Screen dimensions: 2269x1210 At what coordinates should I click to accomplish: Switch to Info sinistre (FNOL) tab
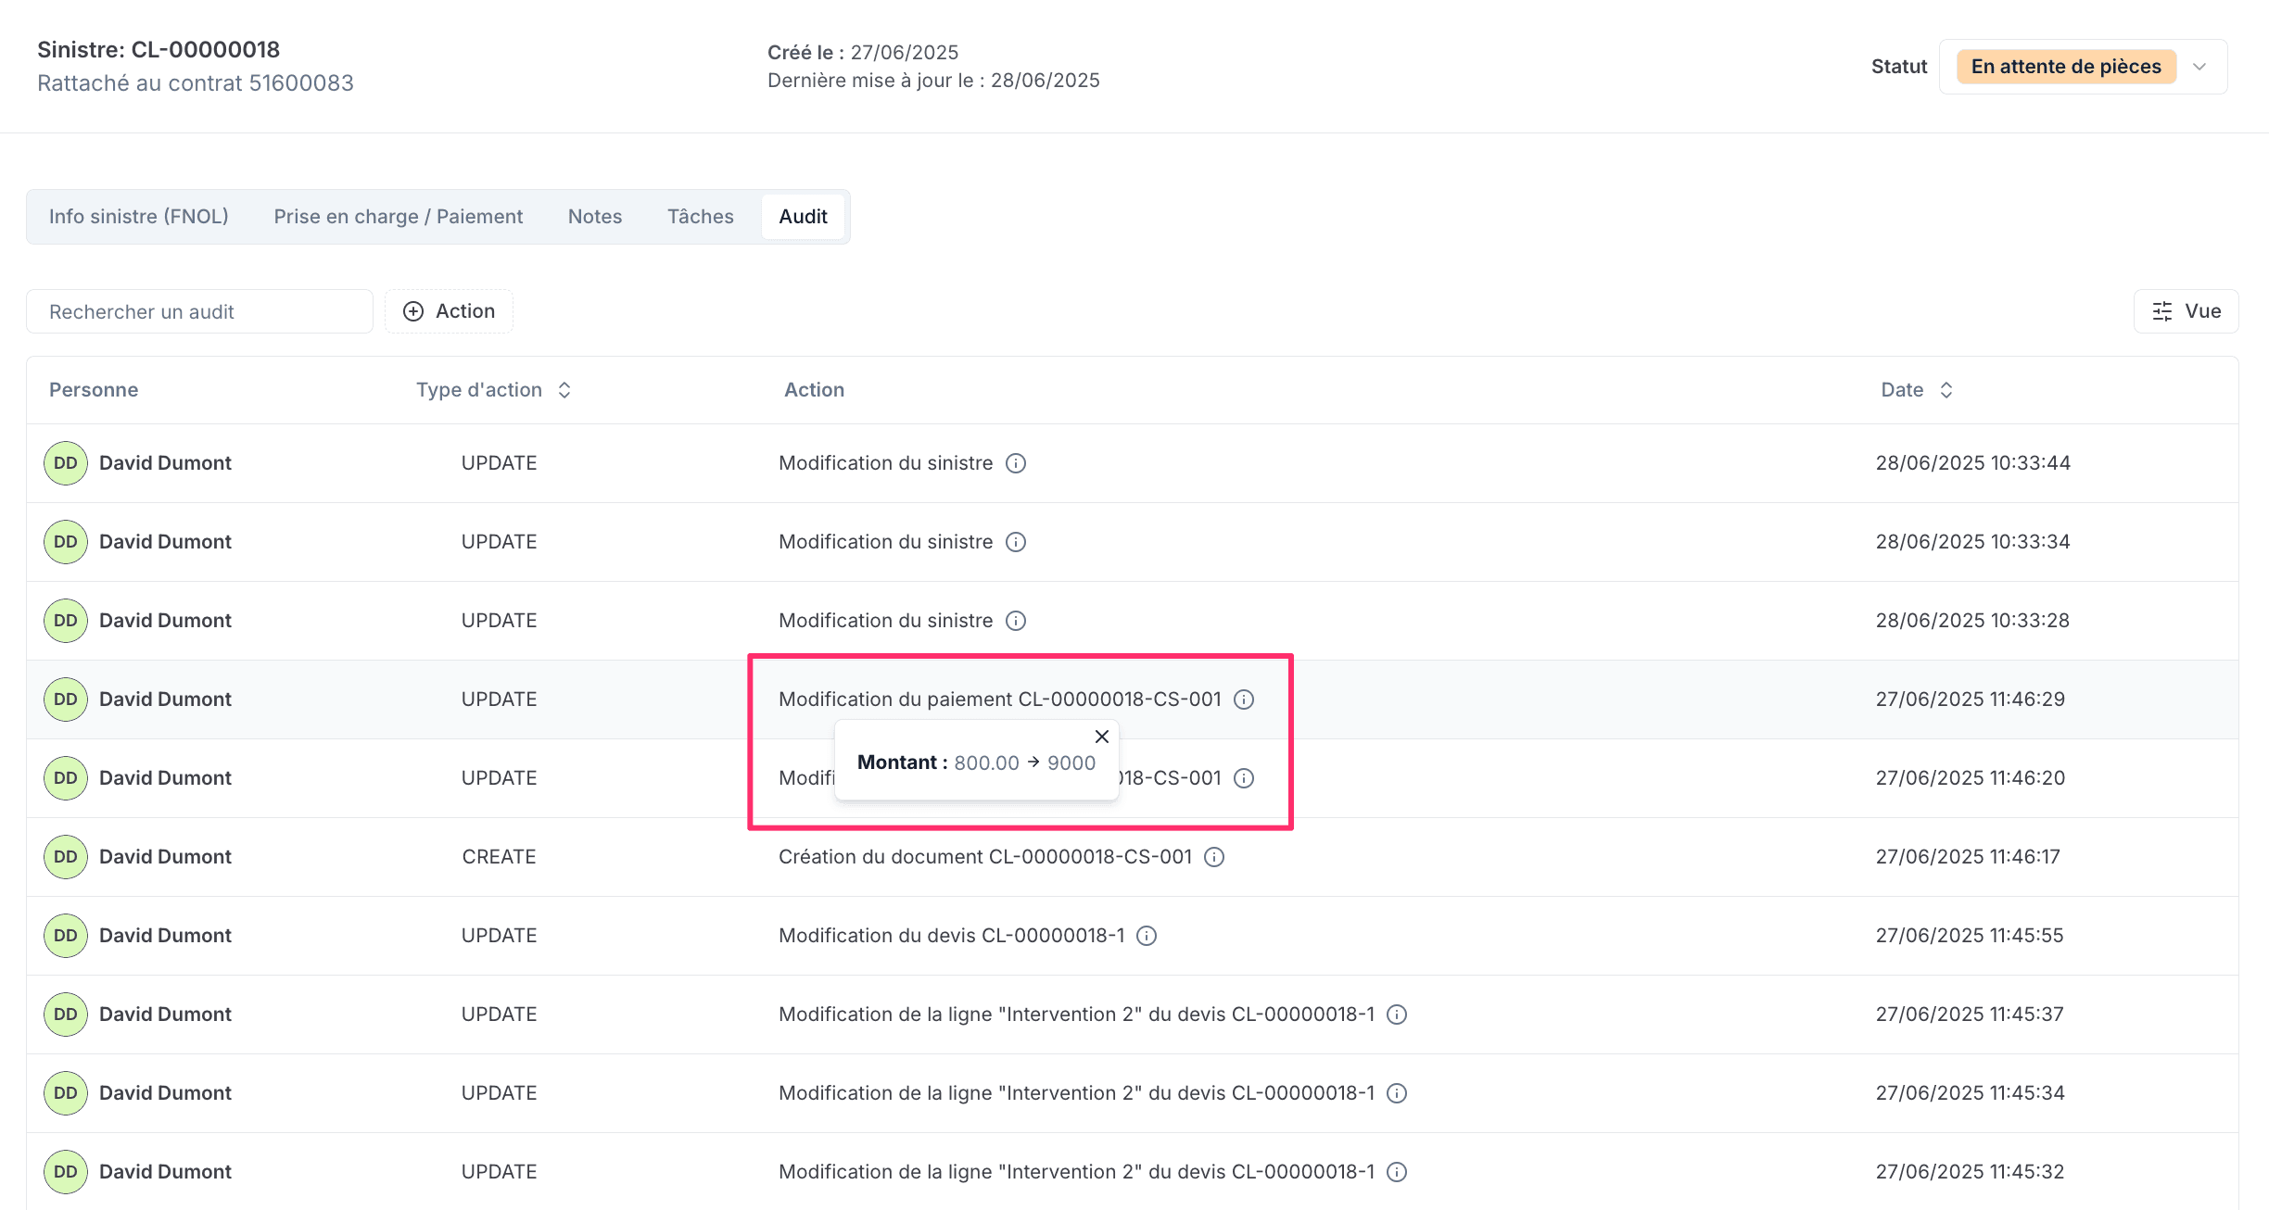point(139,217)
